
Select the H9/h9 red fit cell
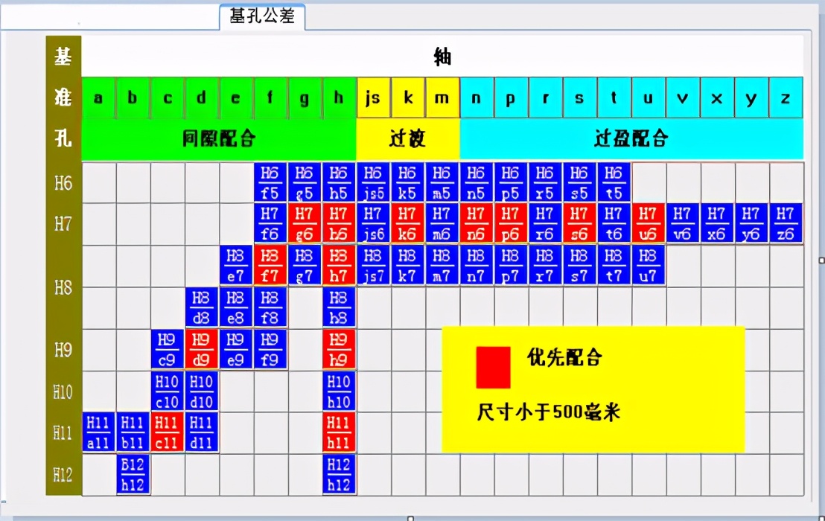tap(338, 350)
